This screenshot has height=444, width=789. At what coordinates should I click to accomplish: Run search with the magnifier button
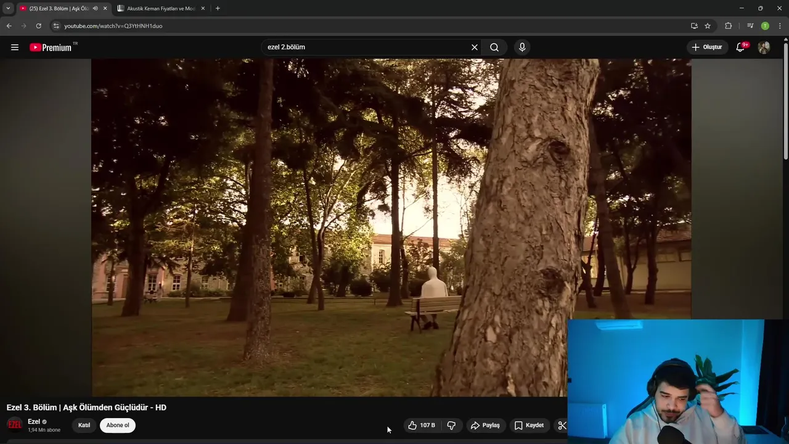pos(494,47)
